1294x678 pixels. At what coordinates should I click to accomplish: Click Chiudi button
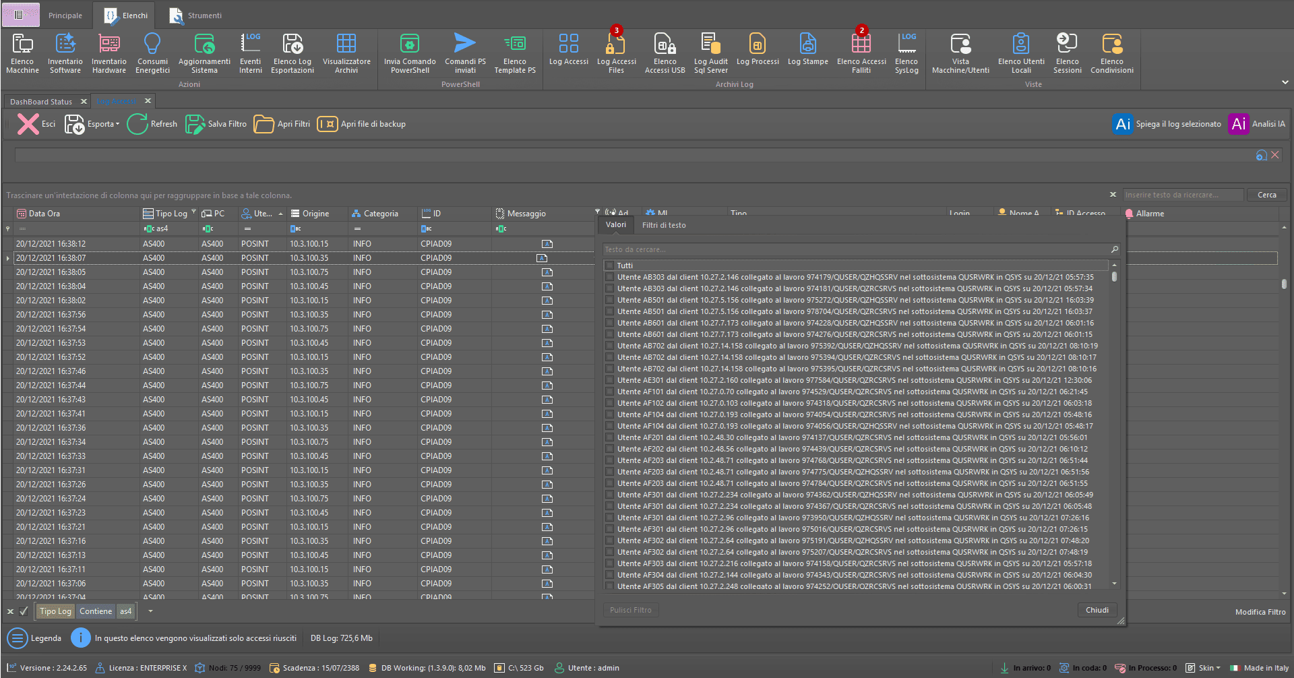(1097, 610)
